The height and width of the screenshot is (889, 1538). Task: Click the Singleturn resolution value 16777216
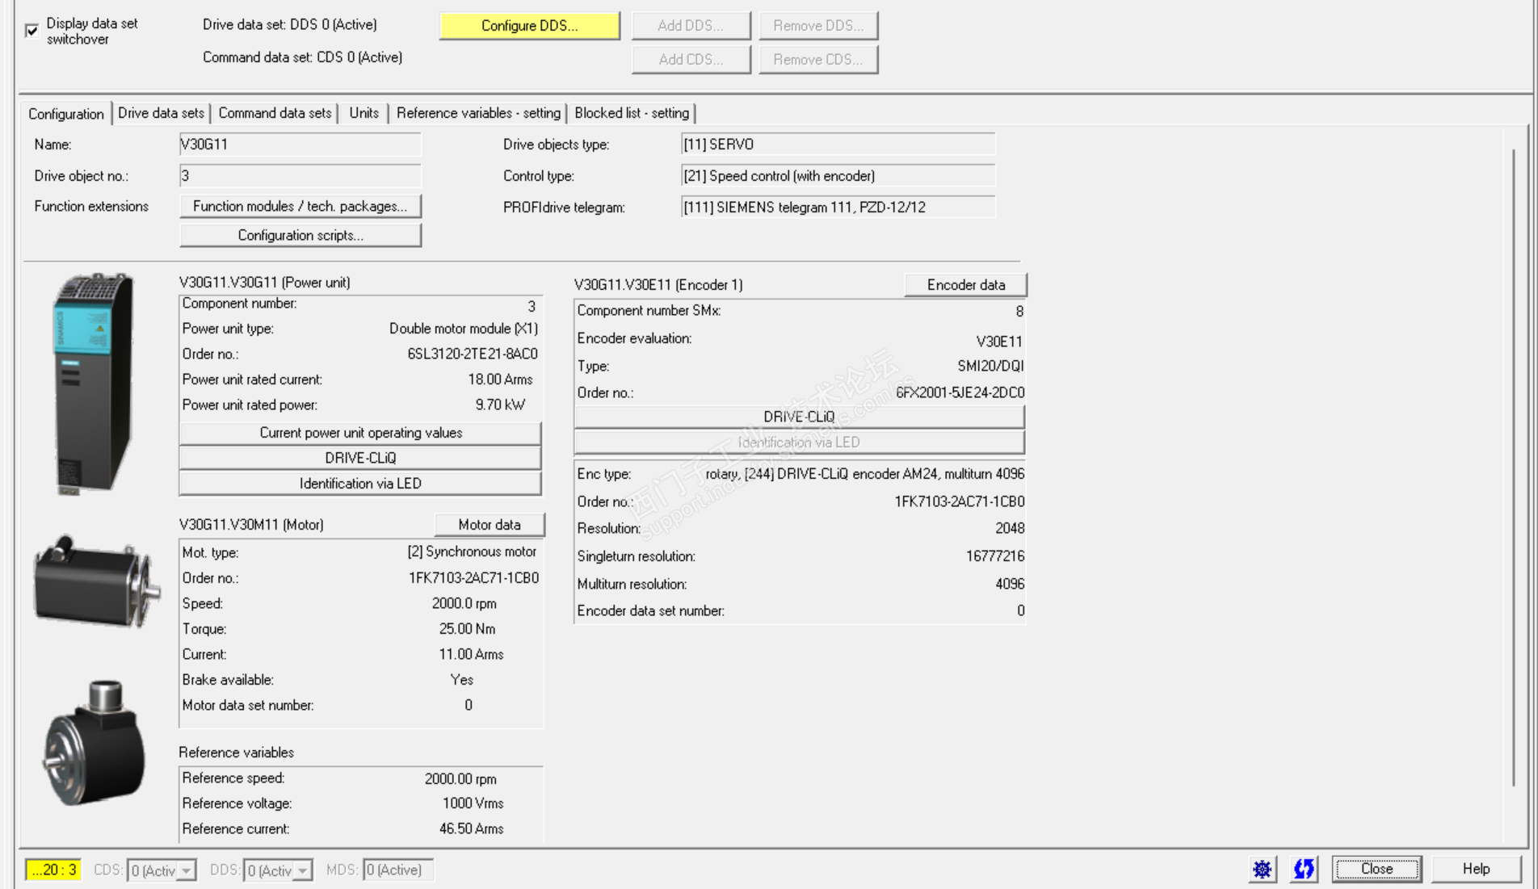(x=995, y=556)
